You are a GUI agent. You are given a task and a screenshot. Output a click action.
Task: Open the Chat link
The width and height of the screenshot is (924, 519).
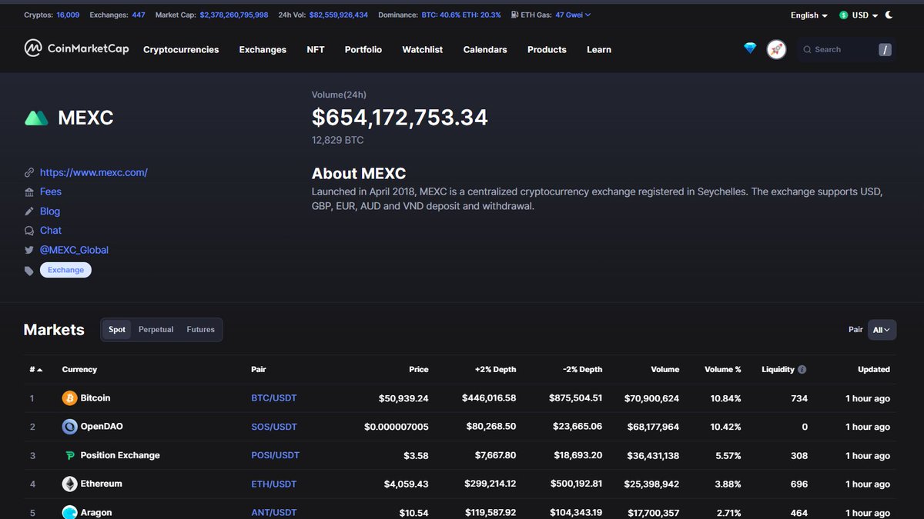(51, 231)
